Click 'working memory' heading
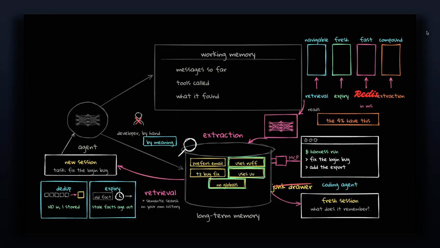This screenshot has height=248, width=440. coord(228,54)
